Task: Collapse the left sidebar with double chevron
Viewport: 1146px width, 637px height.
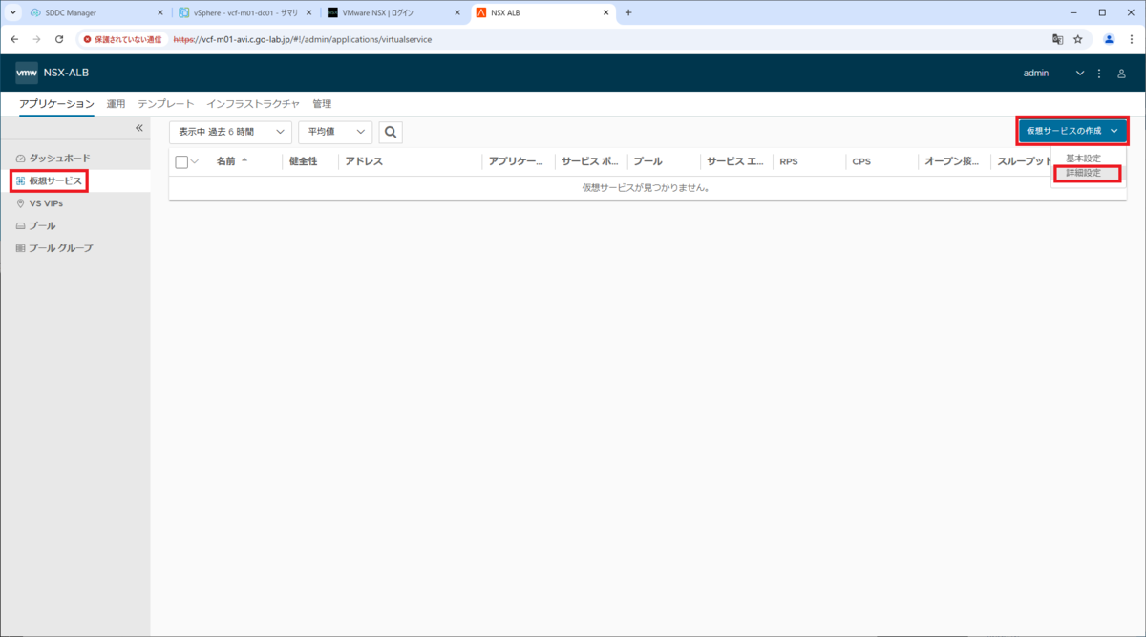Action: (x=138, y=127)
